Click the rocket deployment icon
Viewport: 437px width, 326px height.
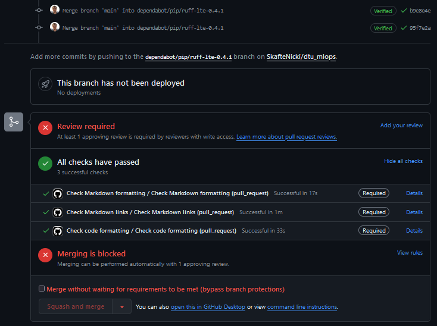pos(45,84)
